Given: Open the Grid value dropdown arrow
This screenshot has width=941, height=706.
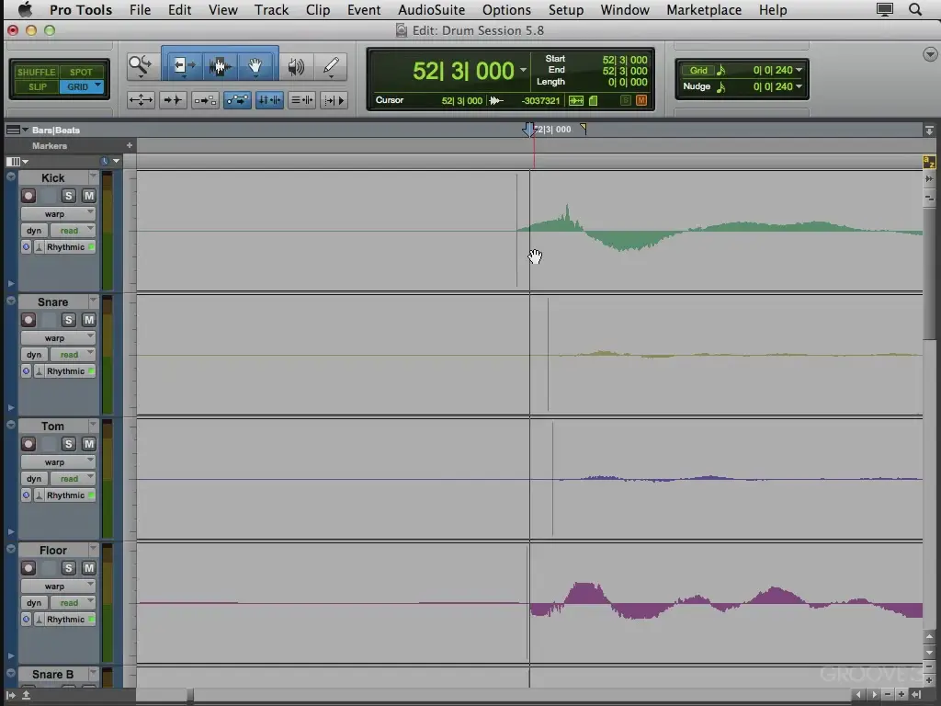Looking at the screenshot, I should [x=799, y=70].
